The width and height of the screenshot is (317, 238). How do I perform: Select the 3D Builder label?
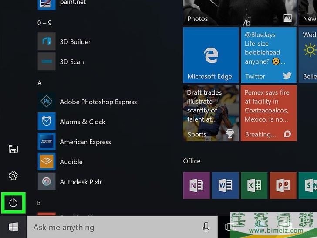click(75, 42)
